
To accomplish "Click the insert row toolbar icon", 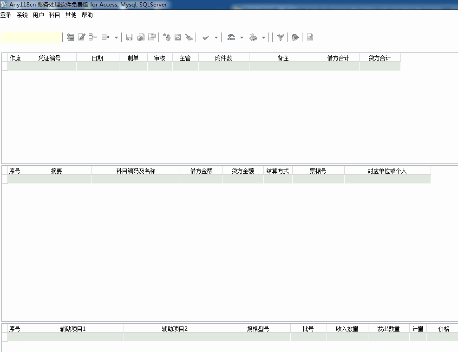I will point(93,37).
